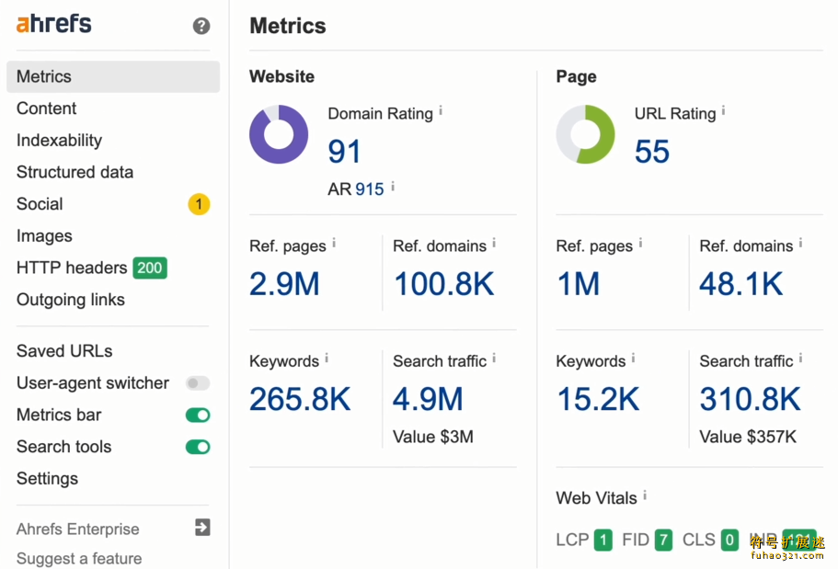Open the URL Rating value 55
Screen dimensions: 838x569
coord(652,151)
